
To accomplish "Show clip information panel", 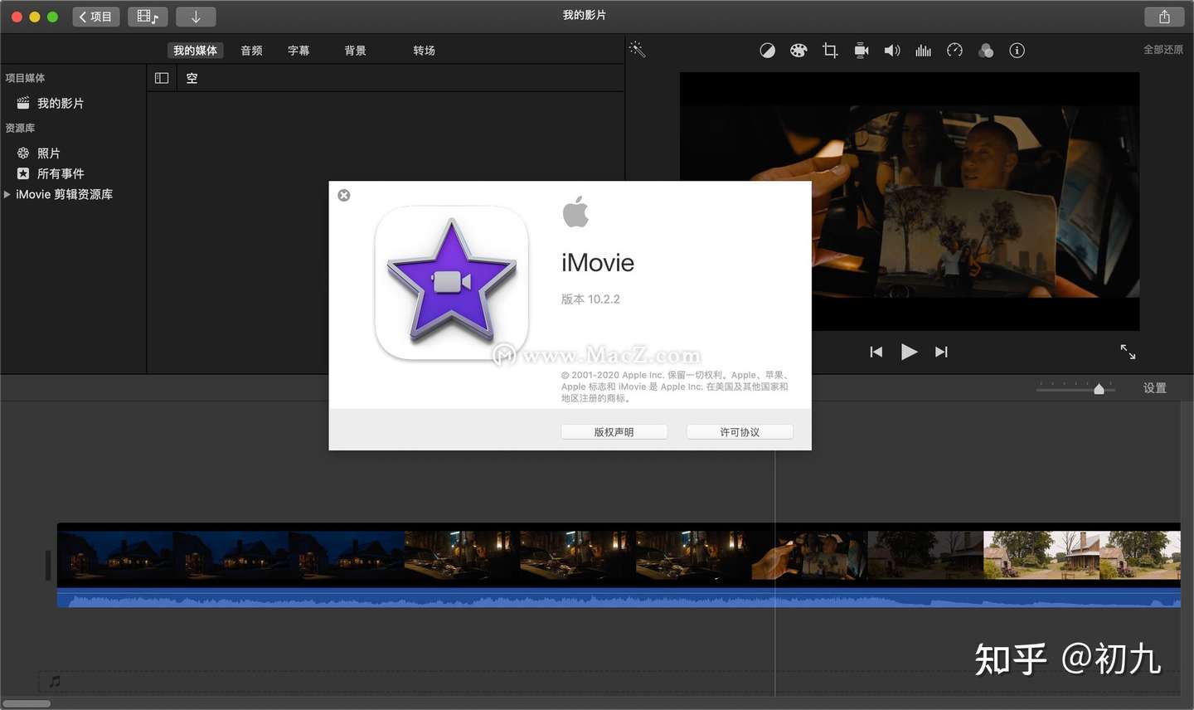I will click(1017, 51).
